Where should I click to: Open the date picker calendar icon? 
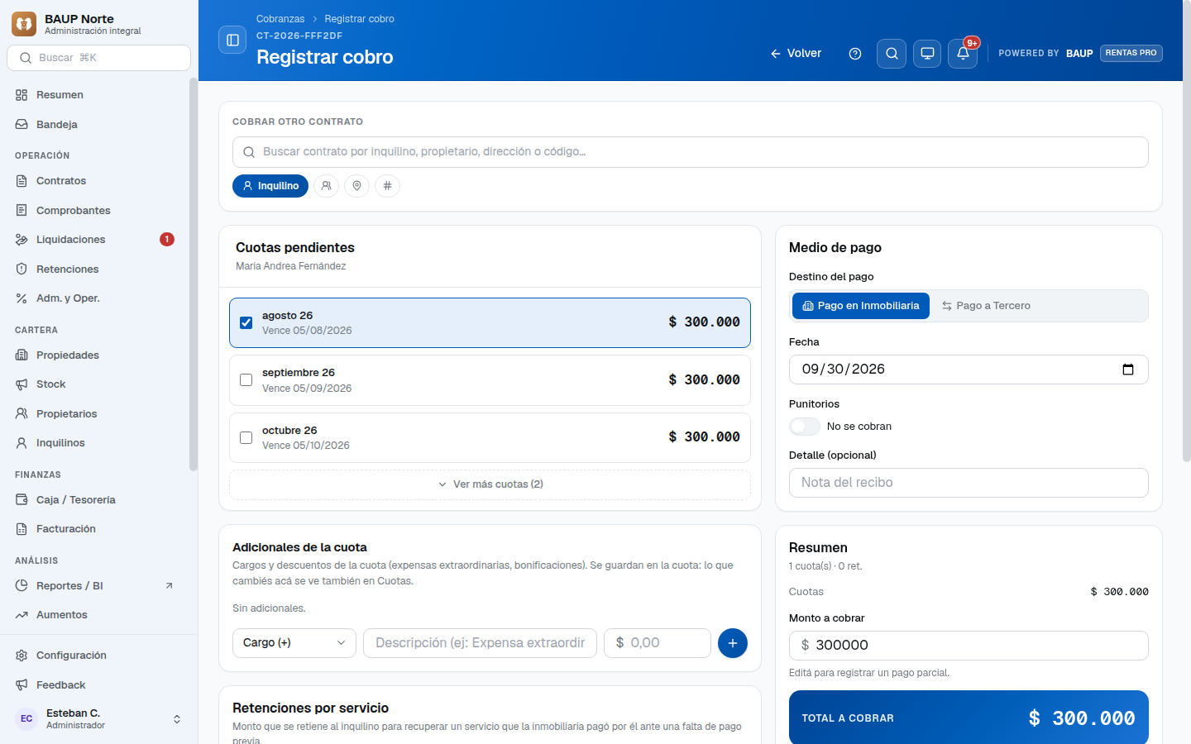pos(1128,370)
